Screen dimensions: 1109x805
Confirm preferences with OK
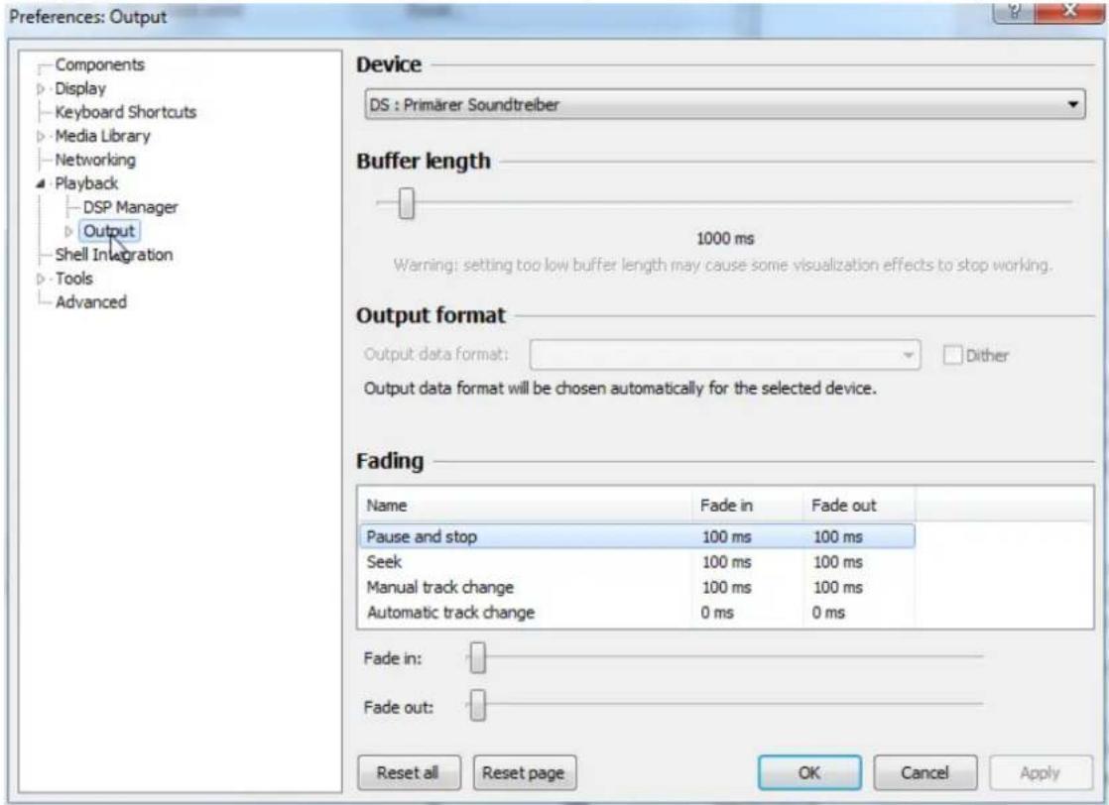pyautogui.click(x=809, y=772)
